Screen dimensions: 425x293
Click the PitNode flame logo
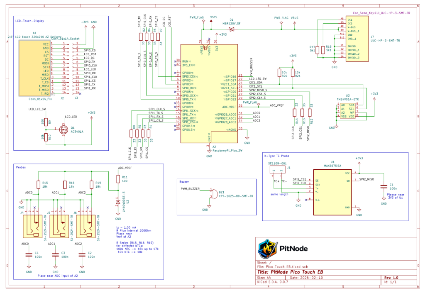click(266, 248)
